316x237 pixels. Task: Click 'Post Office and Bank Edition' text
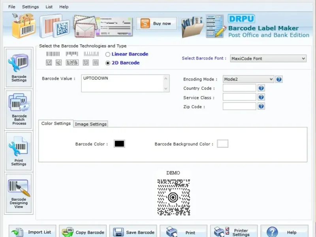(x=269, y=35)
